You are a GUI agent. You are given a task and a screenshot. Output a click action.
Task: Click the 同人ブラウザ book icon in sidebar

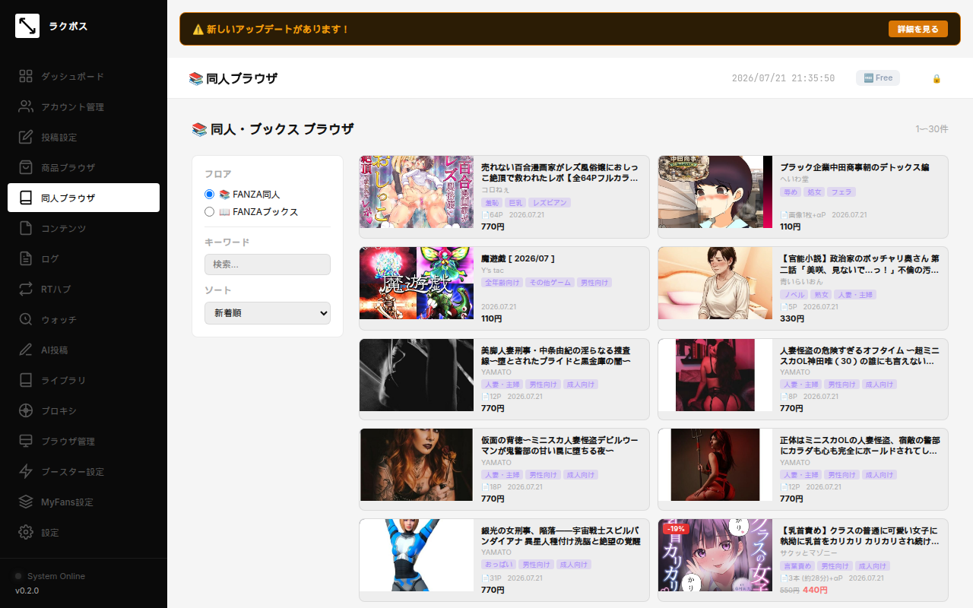(27, 198)
